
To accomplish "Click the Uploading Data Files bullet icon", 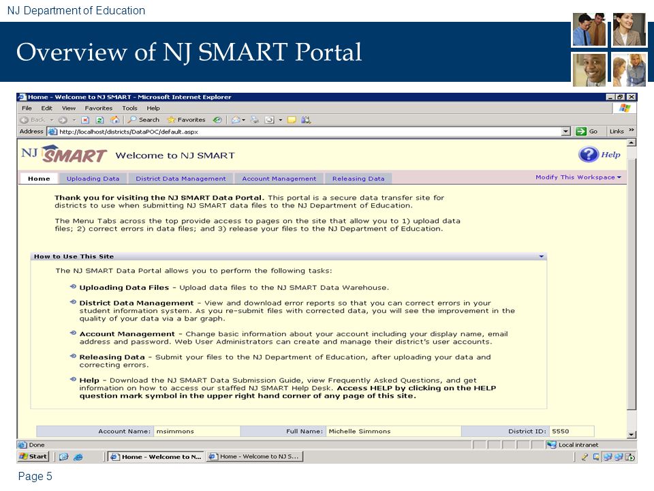I will [x=73, y=286].
